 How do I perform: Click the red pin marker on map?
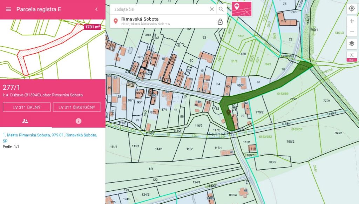click(x=229, y=112)
